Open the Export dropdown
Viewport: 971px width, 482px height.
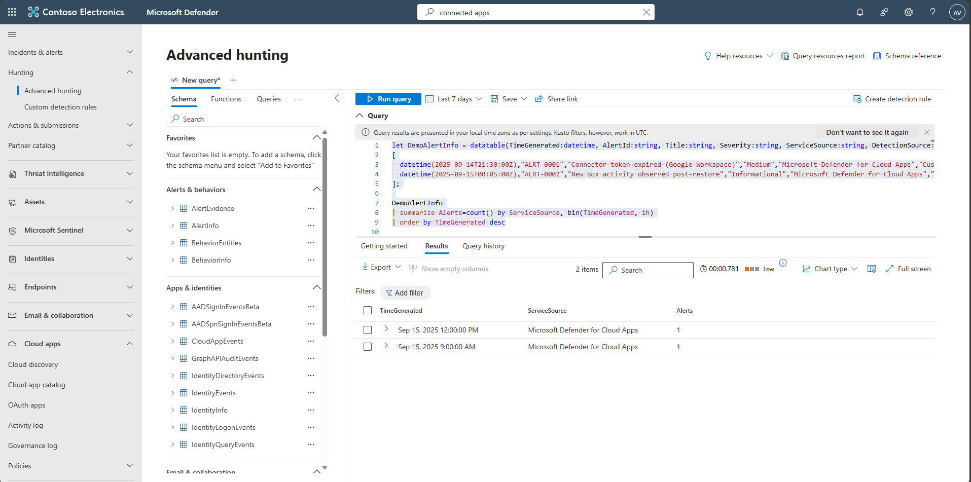point(381,267)
